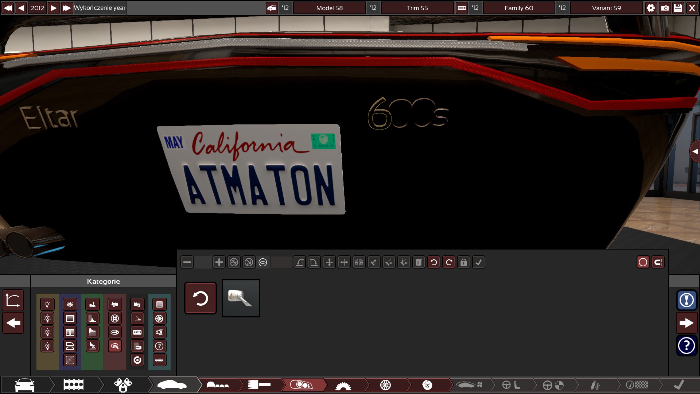Open the pistons engine tab in bottom bar
This screenshot has height=394, width=700.
tap(123, 385)
